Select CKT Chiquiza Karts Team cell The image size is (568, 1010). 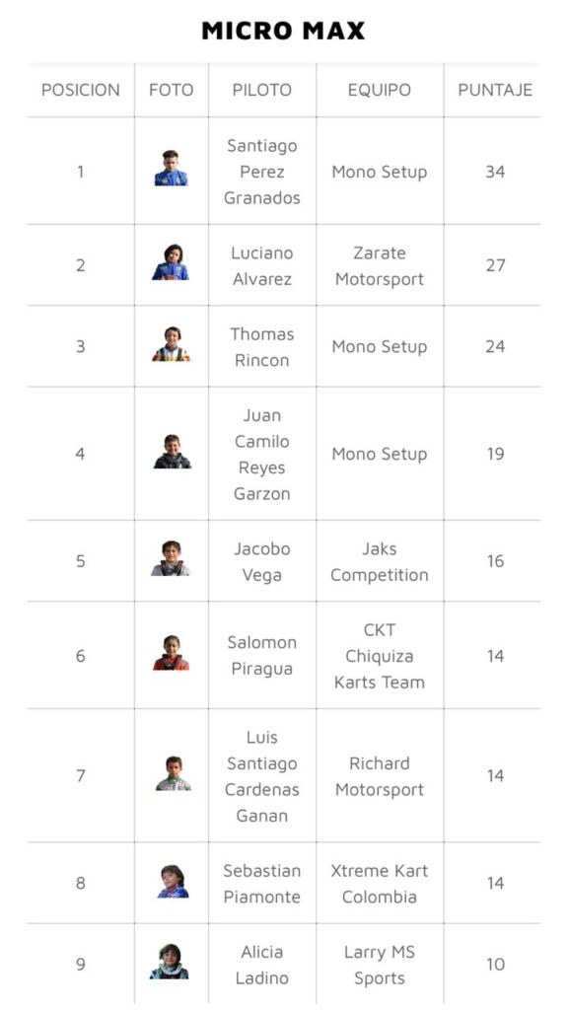(x=380, y=656)
